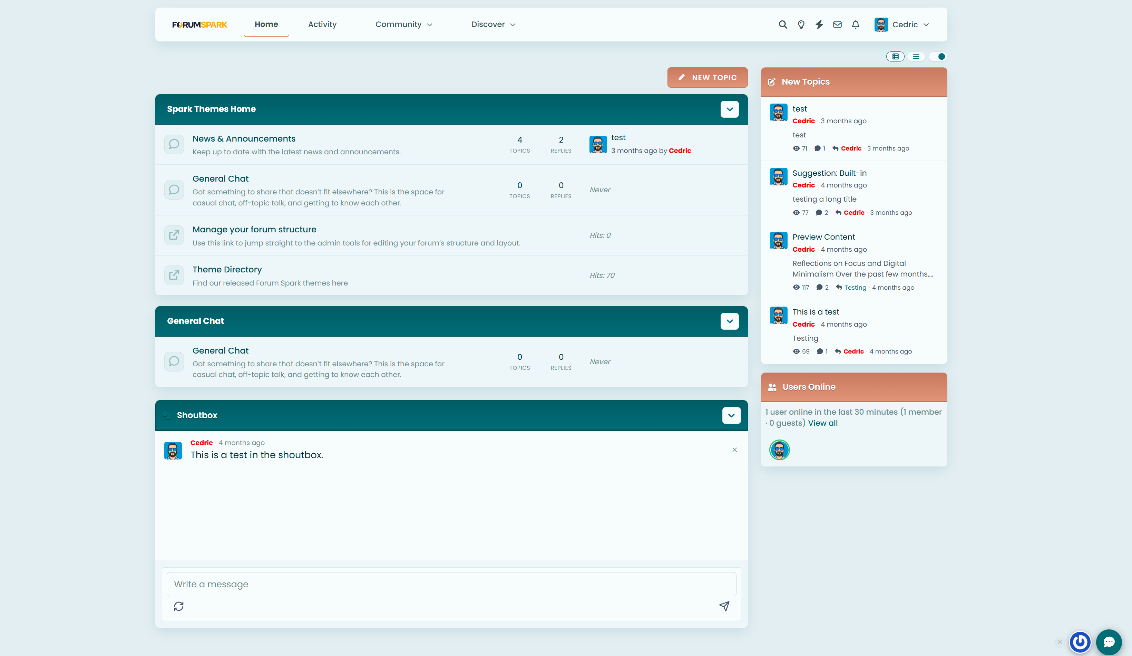Switch to table forum view icon

(895, 56)
